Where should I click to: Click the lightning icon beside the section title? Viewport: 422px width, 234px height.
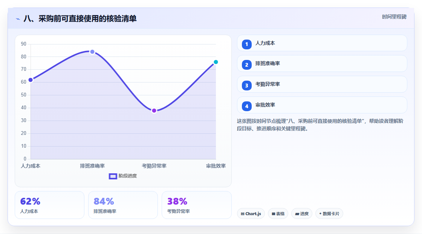[x=18, y=19]
